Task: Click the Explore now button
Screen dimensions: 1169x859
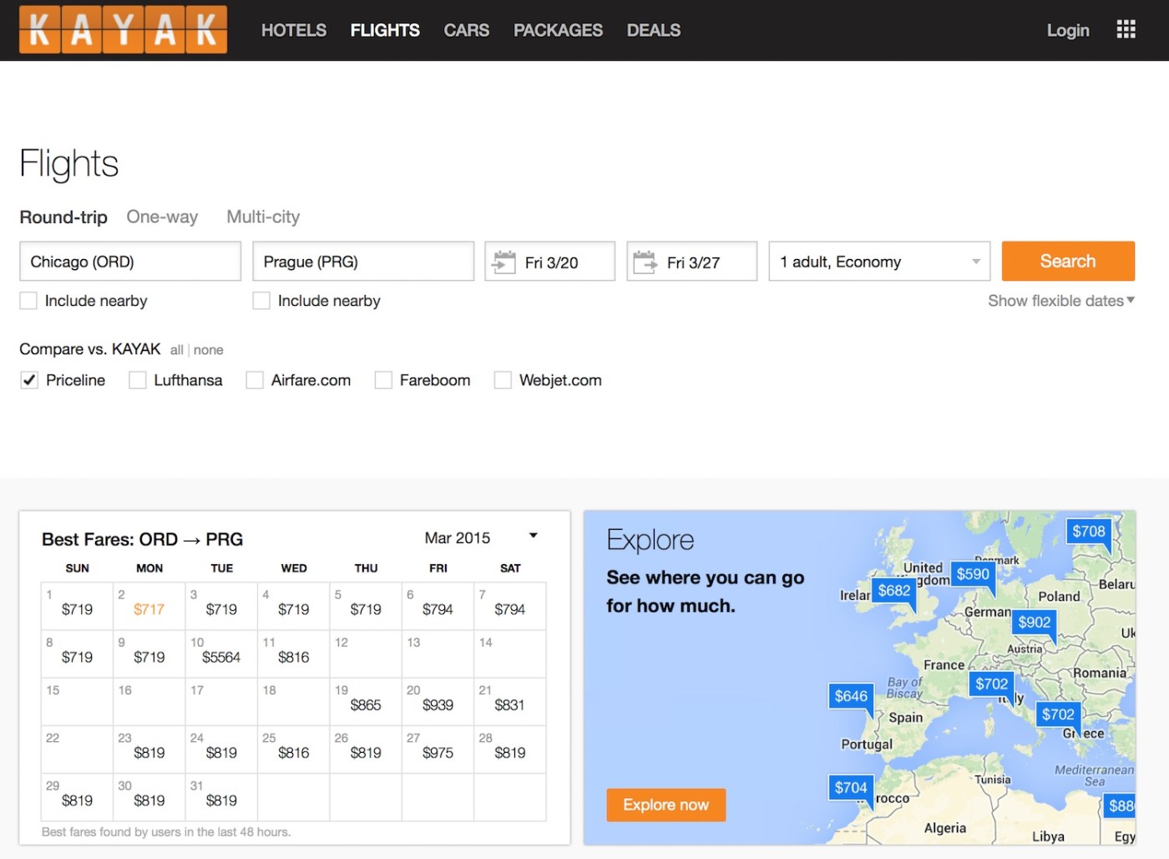Action: (x=665, y=805)
